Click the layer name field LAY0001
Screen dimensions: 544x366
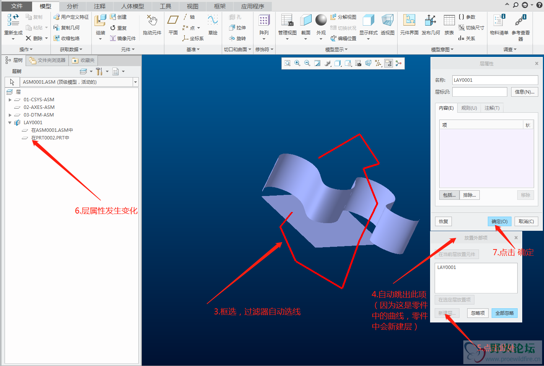(x=495, y=80)
